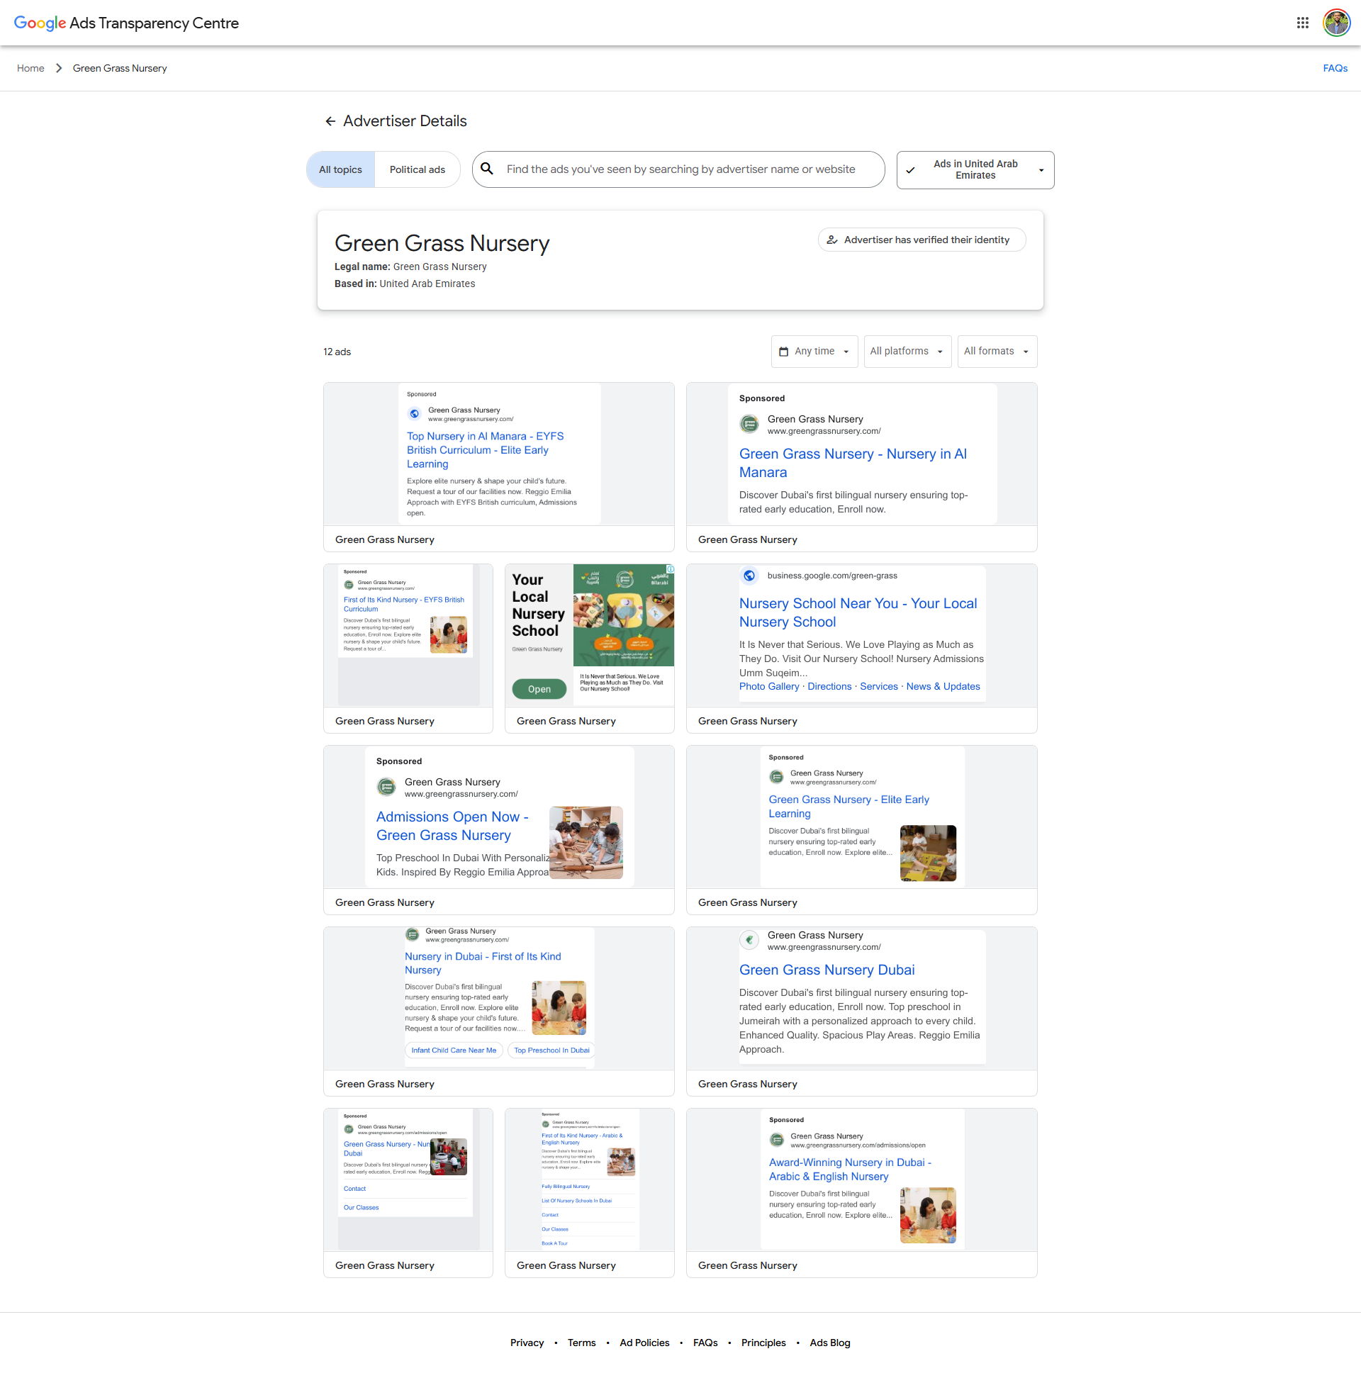Open the All formats filter
The height and width of the screenshot is (1395, 1361).
[997, 352]
